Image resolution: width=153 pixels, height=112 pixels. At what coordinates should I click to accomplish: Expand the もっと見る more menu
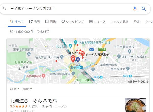click(x=120, y=22)
